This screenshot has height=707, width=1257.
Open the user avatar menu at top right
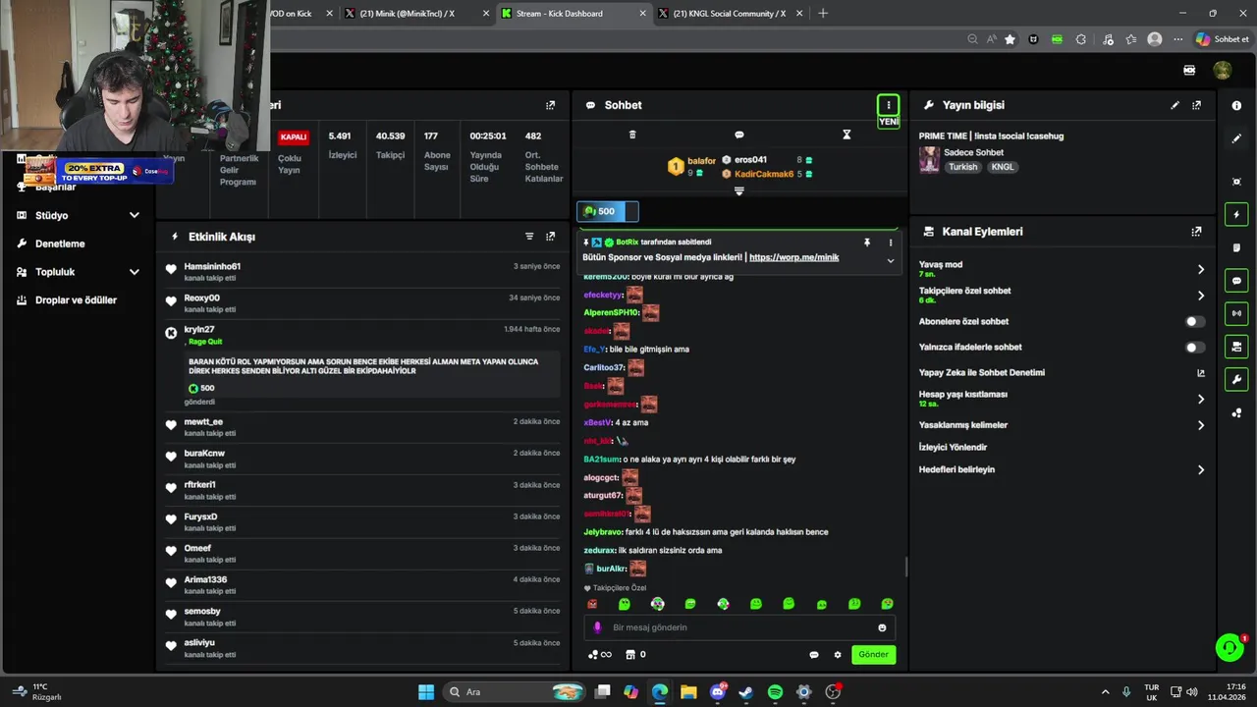point(1223,71)
